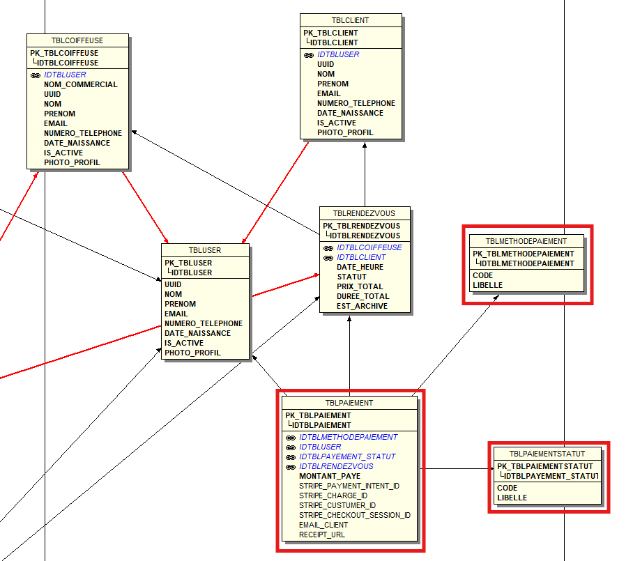
Task: Select NOM_COMMERCIAL column in TBLCOIFFEUSE
Action: click(80, 85)
